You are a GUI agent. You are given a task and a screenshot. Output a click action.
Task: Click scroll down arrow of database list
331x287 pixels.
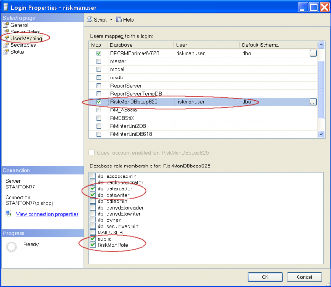click(321, 134)
